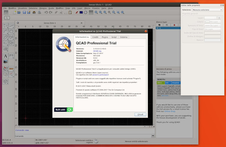226x147 pixels.
Task: Click the Paste clipboard icon
Action: tap(70, 12)
